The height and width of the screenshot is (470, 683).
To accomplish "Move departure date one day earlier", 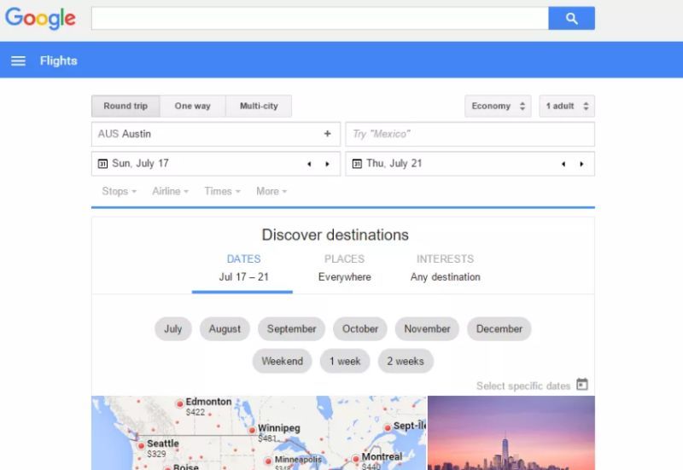I will (x=309, y=164).
